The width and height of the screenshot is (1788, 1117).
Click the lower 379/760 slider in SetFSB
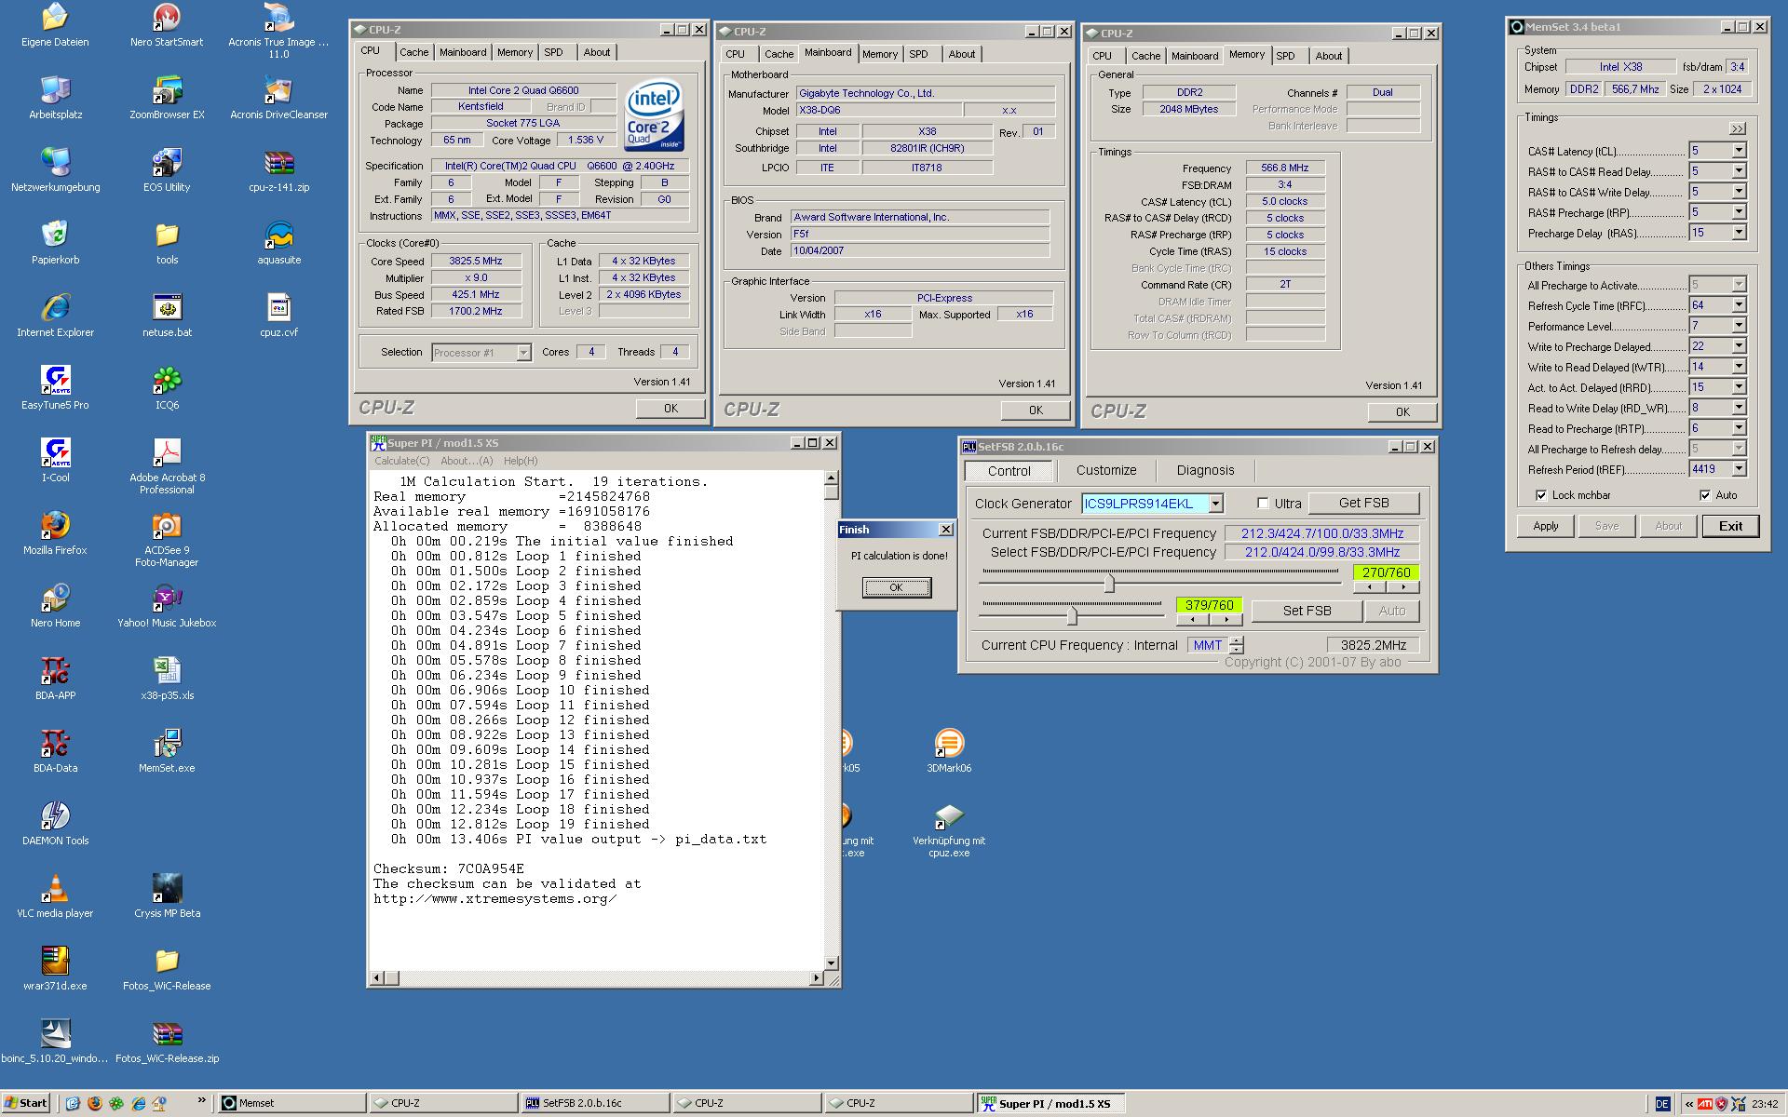coord(1072,615)
